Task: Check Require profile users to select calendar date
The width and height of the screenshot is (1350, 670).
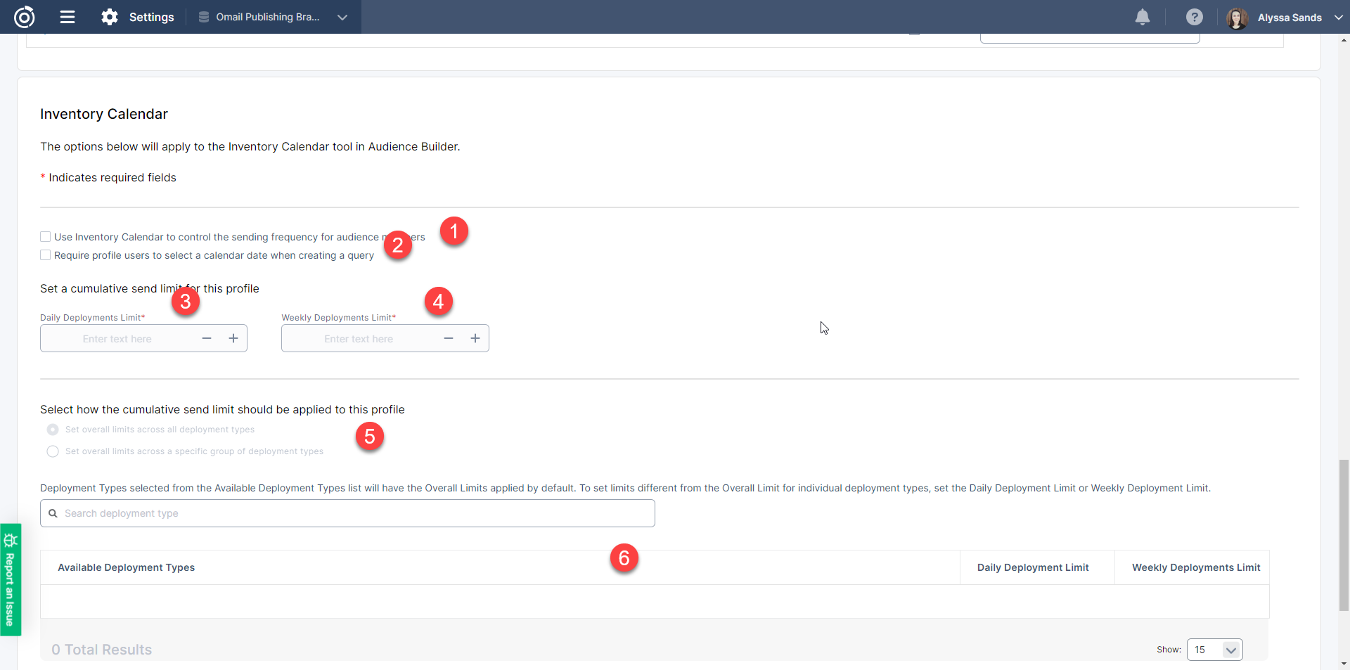Action: (46, 255)
